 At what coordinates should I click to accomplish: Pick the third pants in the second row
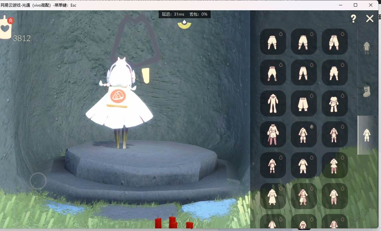(x=335, y=73)
